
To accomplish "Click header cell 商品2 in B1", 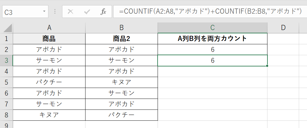I will (121, 39).
